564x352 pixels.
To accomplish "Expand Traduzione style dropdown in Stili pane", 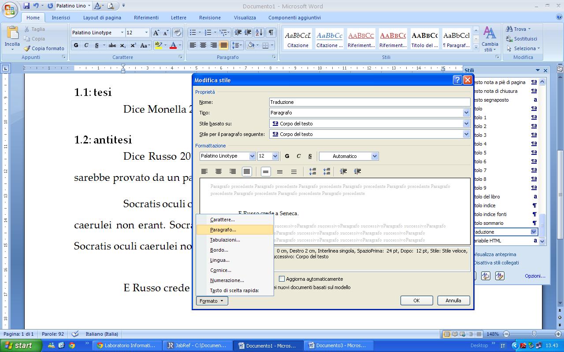I will 534,232.
